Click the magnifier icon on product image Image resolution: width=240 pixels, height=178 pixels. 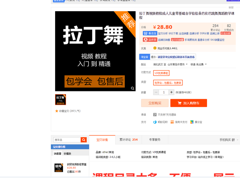(x=132, y=88)
